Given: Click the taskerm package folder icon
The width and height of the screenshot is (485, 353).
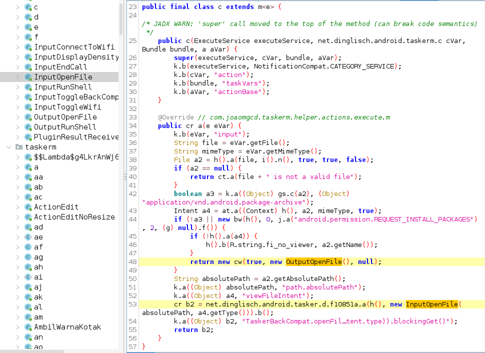Looking at the screenshot, I should (19, 147).
